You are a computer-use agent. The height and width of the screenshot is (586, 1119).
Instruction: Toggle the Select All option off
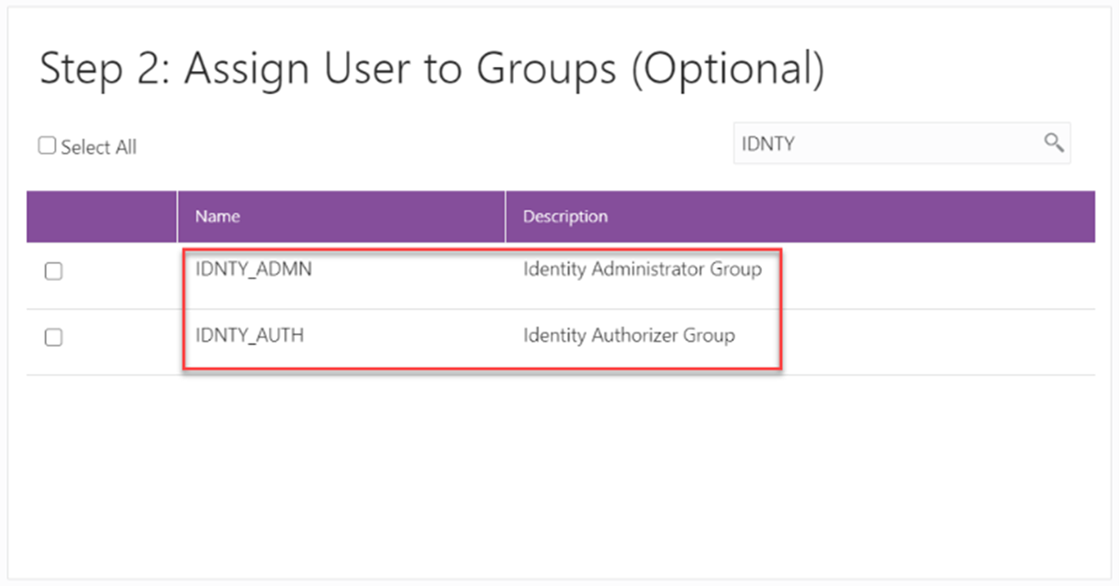(47, 145)
